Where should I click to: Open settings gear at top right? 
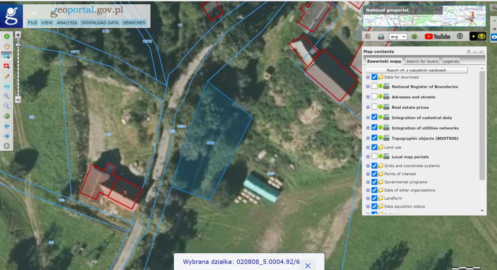coord(494,7)
